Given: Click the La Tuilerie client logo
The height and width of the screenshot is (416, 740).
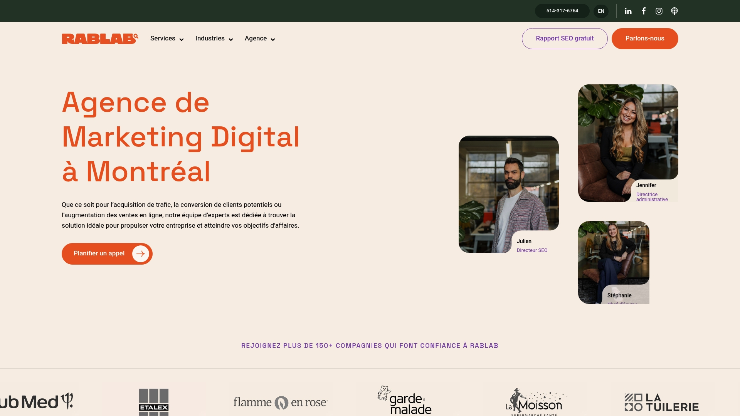Looking at the screenshot, I should pyautogui.click(x=661, y=403).
